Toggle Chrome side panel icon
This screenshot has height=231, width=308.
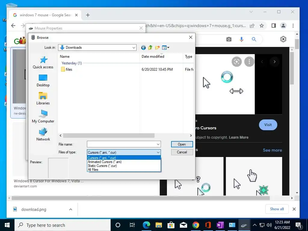tap(274, 26)
